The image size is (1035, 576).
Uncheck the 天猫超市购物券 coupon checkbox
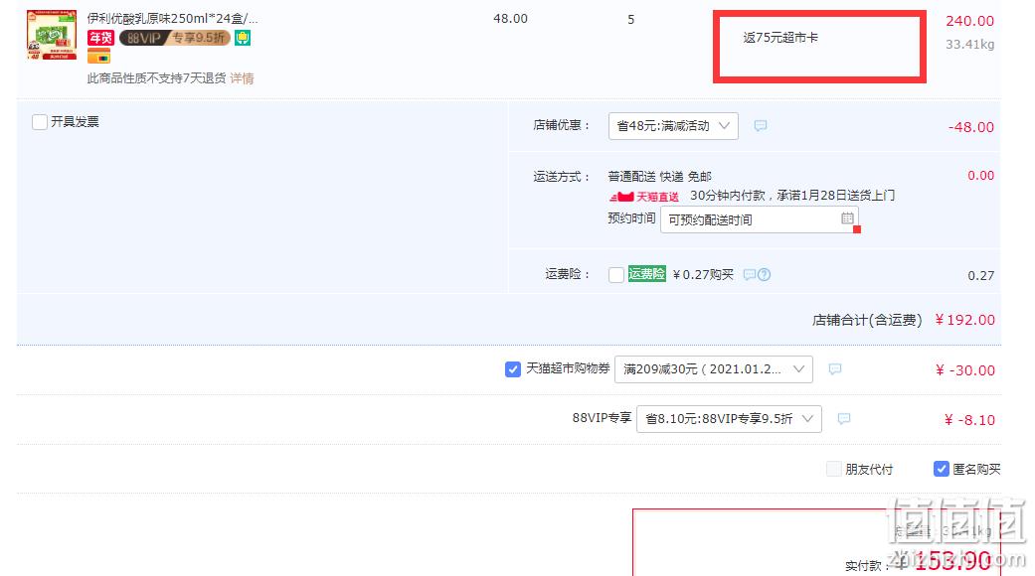click(x=513, y=369)
